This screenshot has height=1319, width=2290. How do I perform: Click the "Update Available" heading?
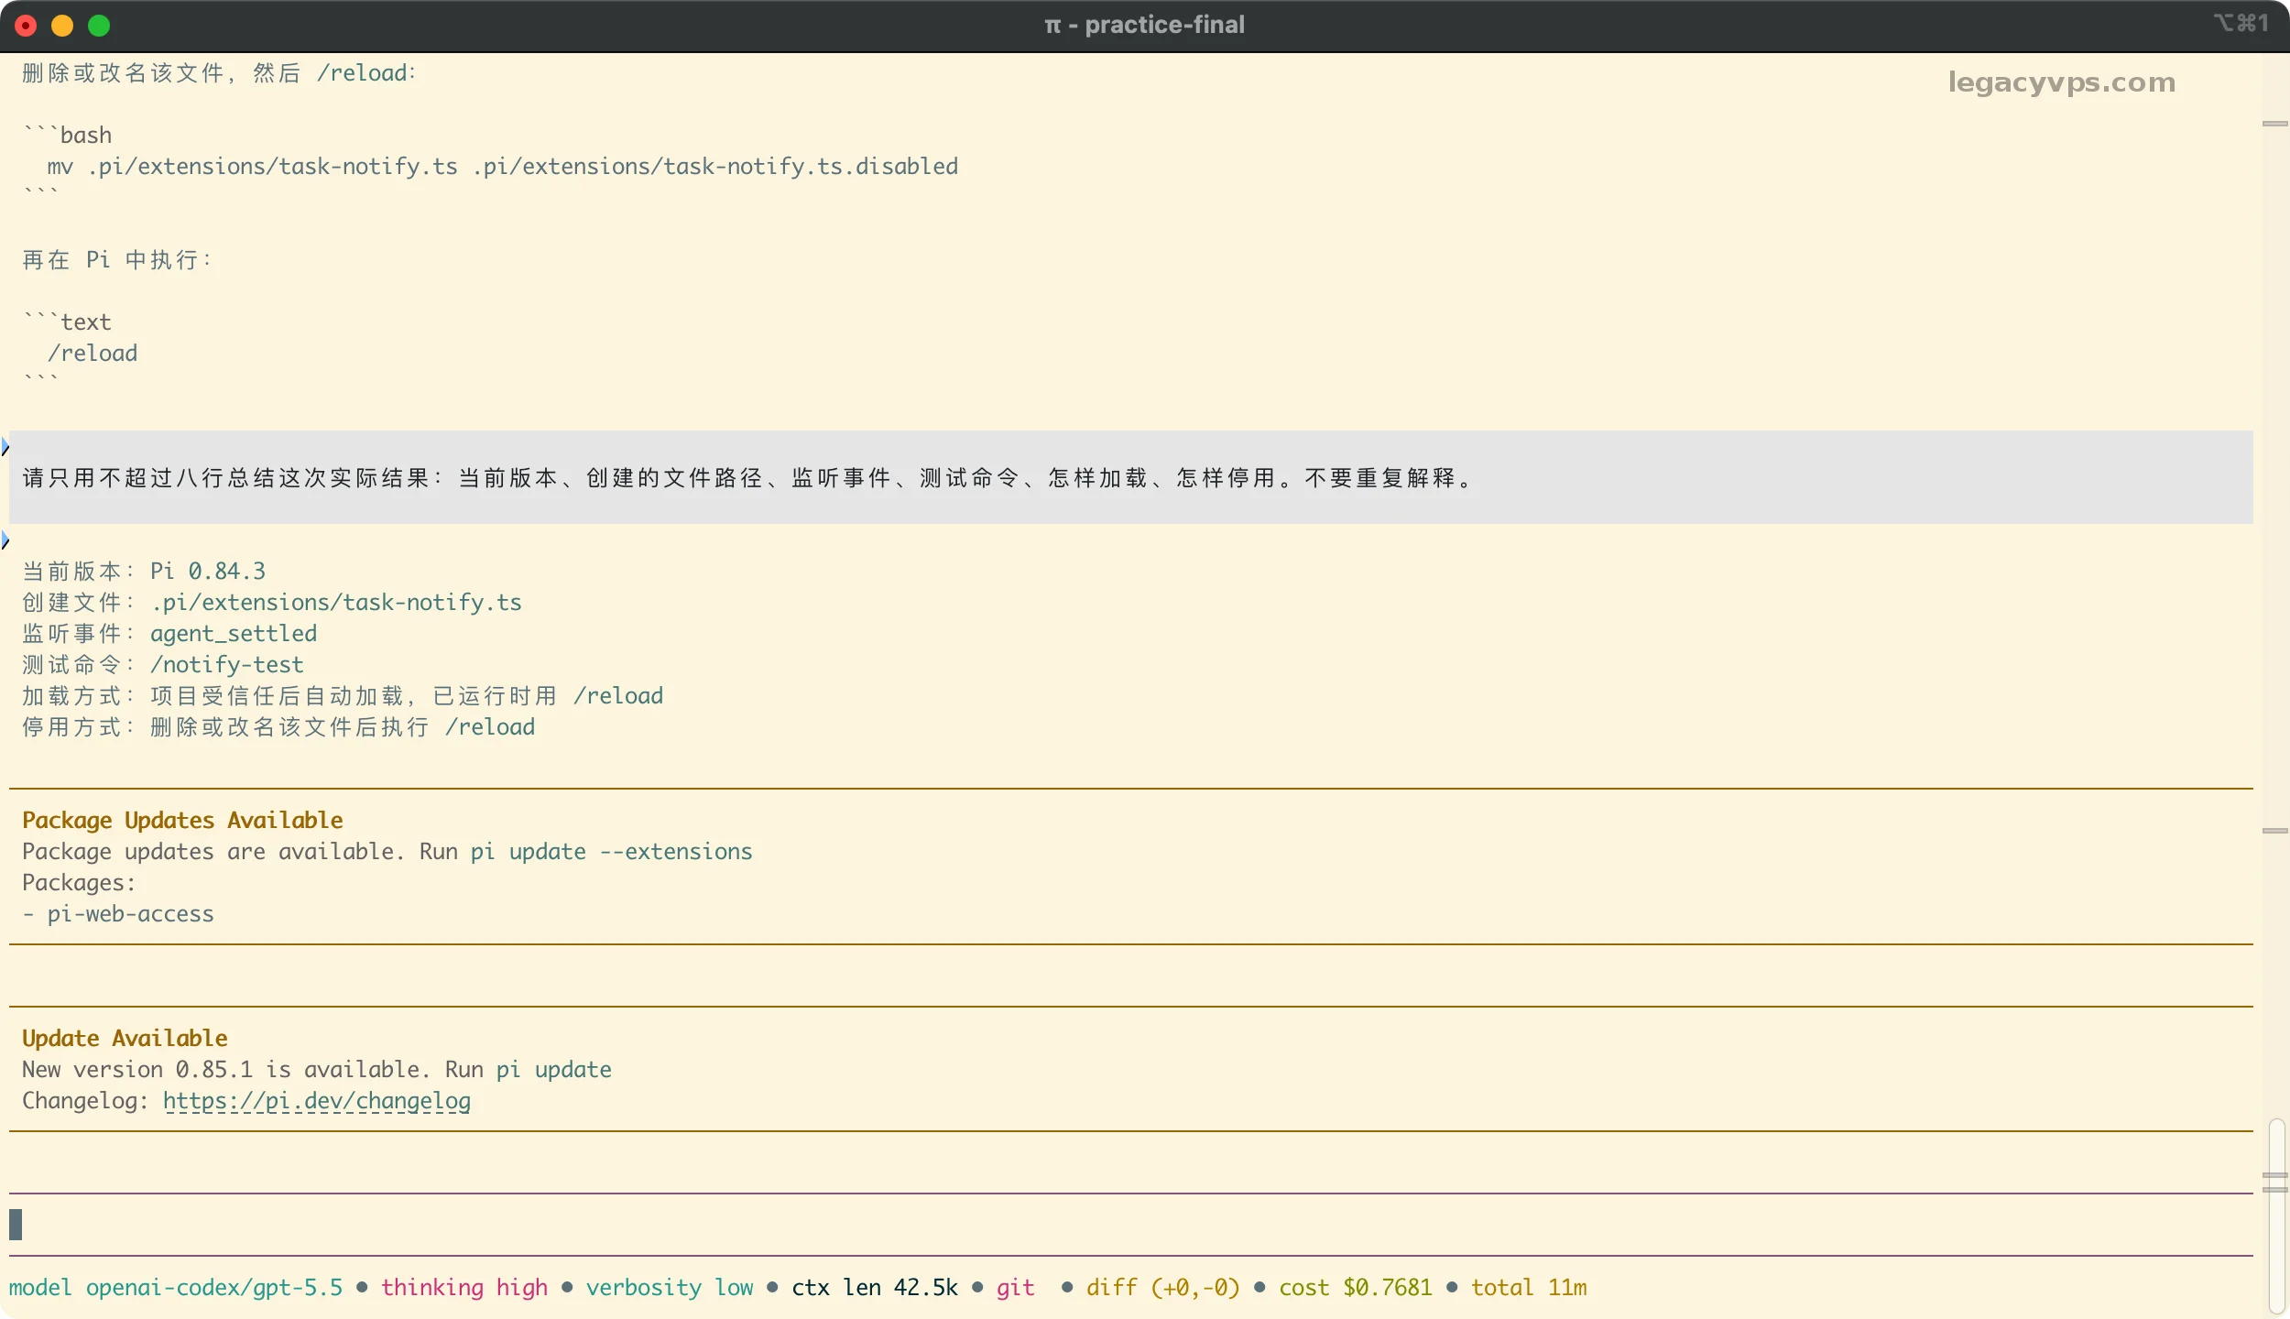point(125,1038)
